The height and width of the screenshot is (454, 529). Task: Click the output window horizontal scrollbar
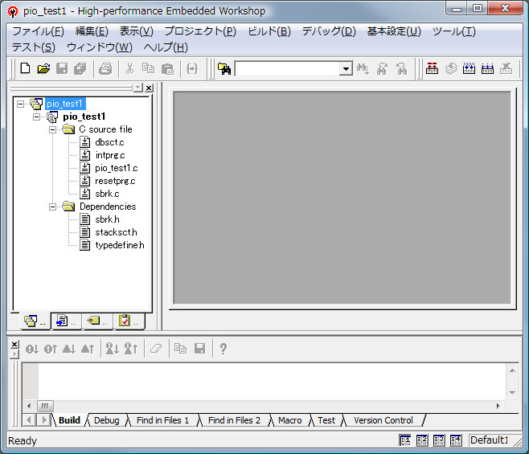click(265, 406)
